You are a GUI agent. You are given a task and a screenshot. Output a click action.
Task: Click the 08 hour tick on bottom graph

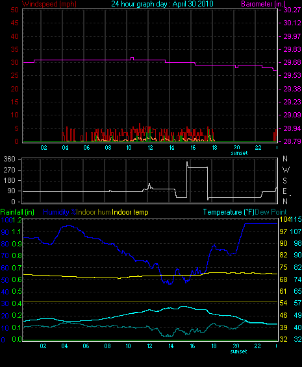point(107,346)
